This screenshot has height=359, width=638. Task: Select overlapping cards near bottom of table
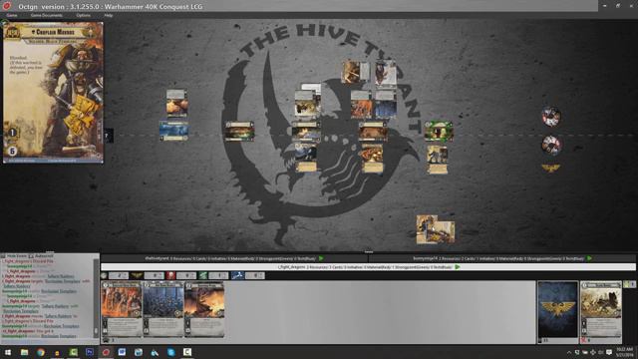[436, 229]
